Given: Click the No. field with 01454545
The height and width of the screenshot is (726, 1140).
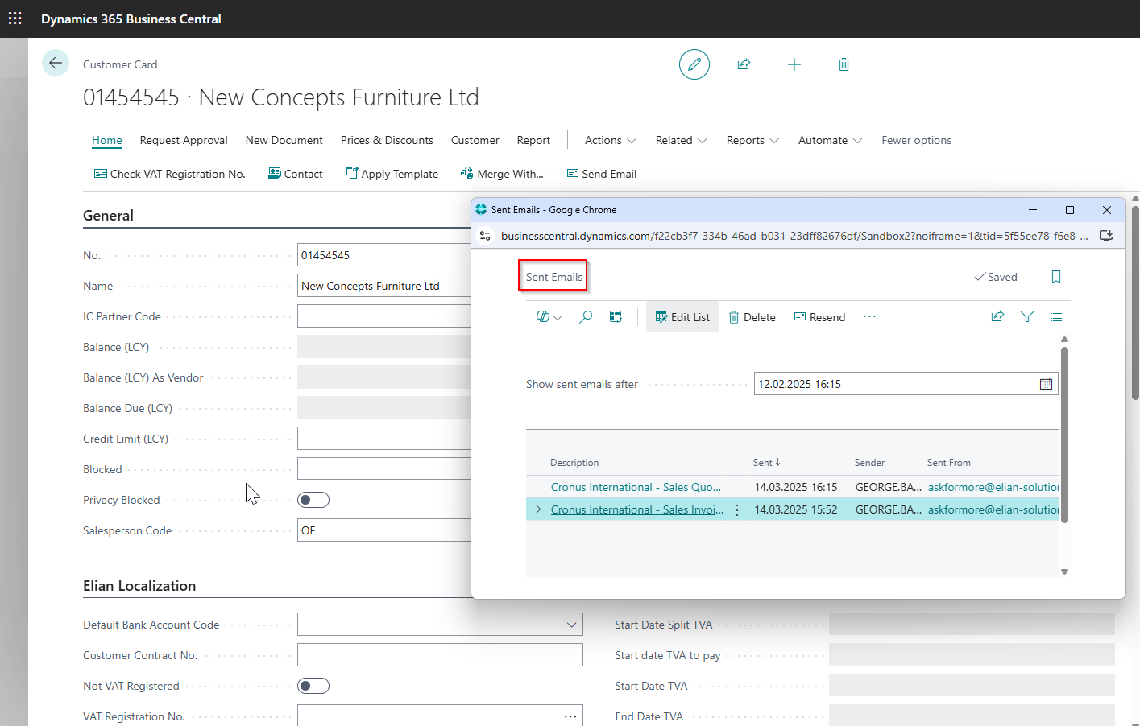Looking at the screenshot, I should tap(384, 255).
